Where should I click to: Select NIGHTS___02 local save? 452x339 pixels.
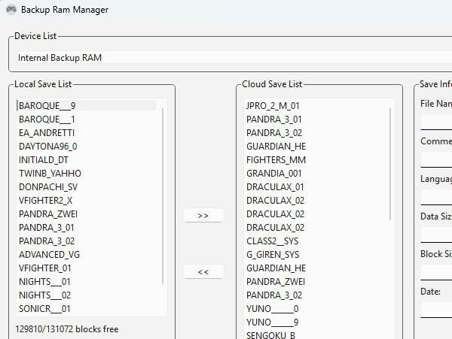pos(87,295)
